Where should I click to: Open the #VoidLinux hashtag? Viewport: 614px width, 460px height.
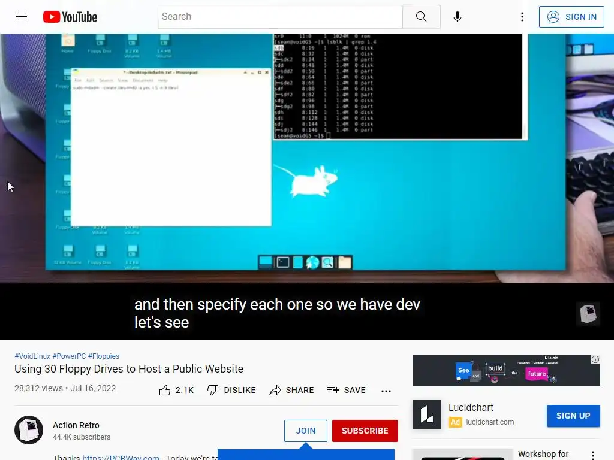pyautogui.click(x=32, y=356)
